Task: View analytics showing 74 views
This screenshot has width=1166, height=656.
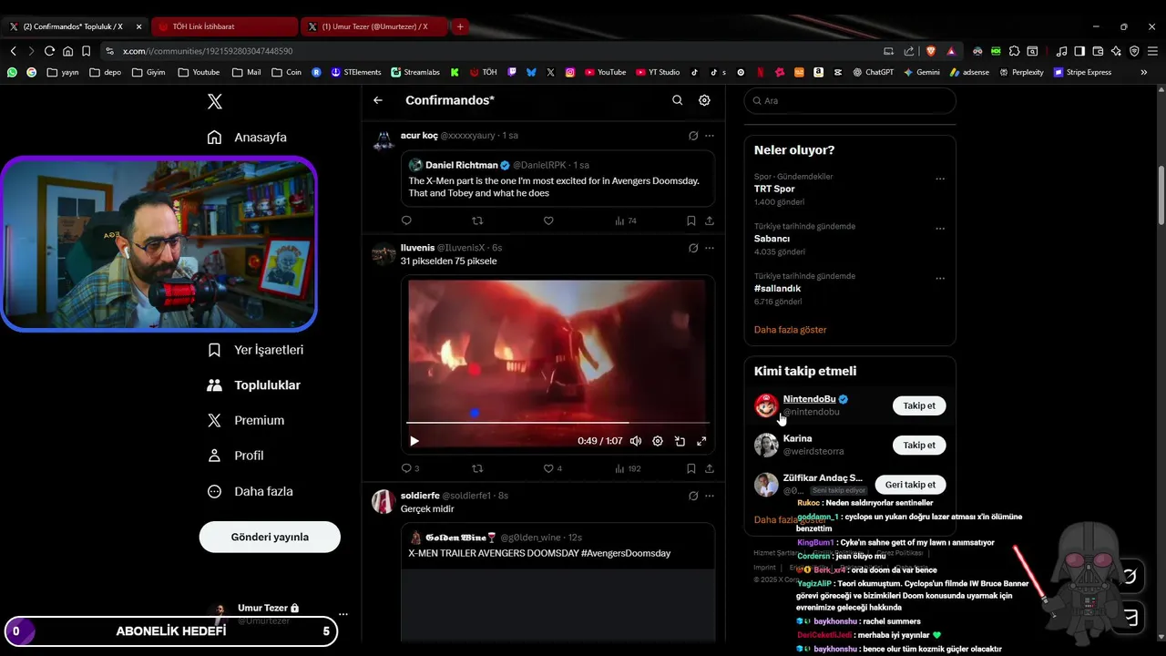Action: (626, 220)
